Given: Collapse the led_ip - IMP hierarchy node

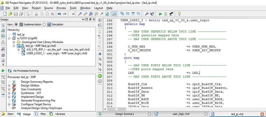Looking at the screenshot, I should [x=14, y=46].
